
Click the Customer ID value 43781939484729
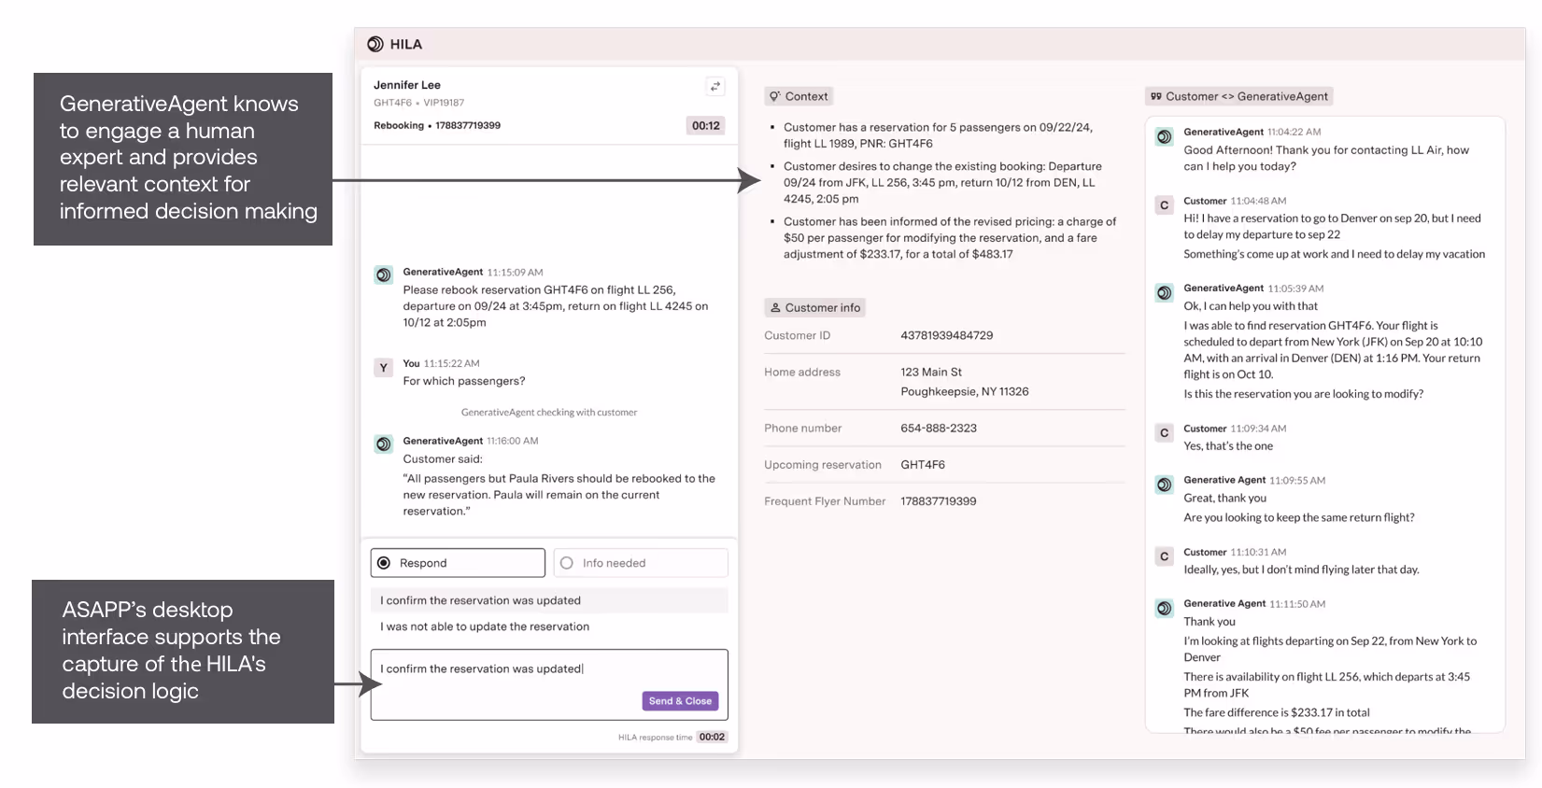(x=947, y=335)
